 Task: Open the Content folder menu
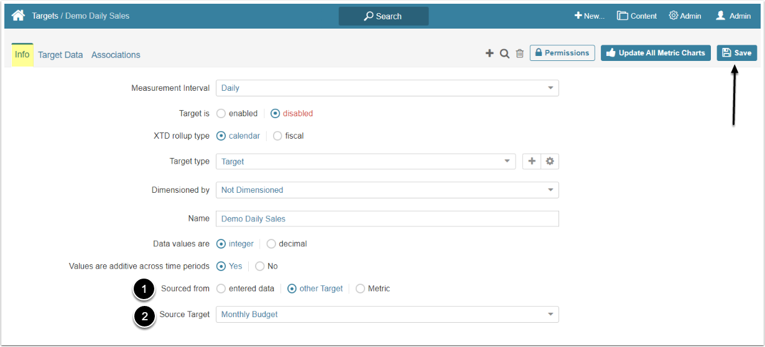pos(637,16)
